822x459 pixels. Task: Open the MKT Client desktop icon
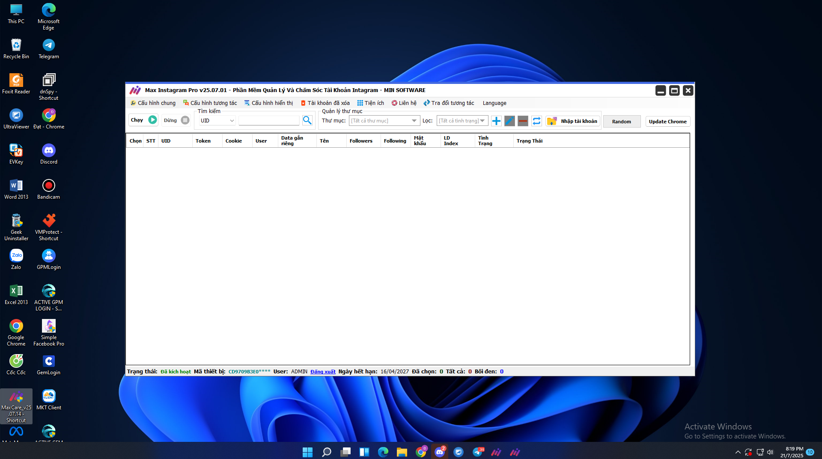[49, 400]
